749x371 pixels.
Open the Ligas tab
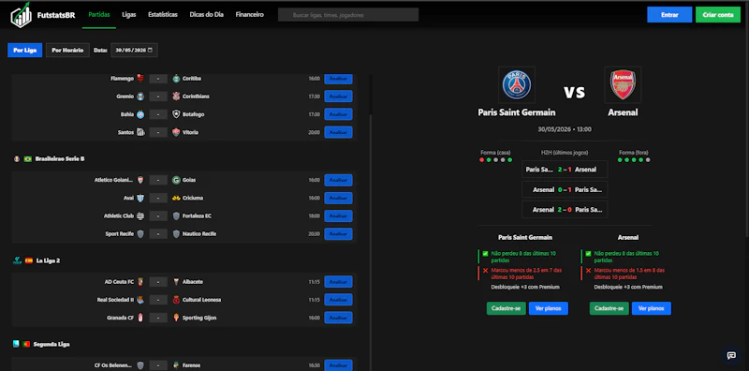(129, 15)
